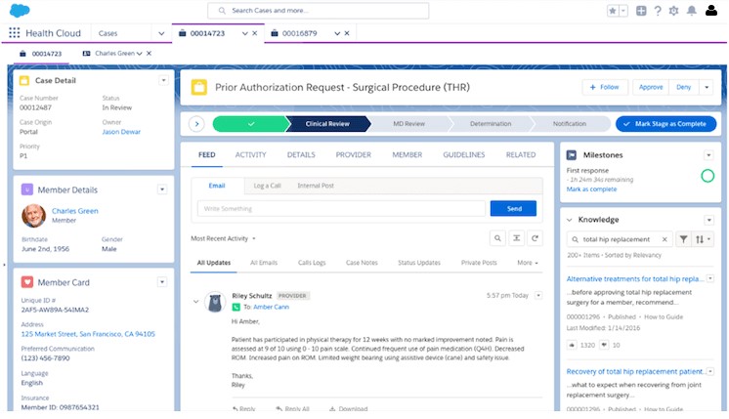
Task: Select the Clinical Review stage
Action: pyautogui.click(x=327, y=124)
